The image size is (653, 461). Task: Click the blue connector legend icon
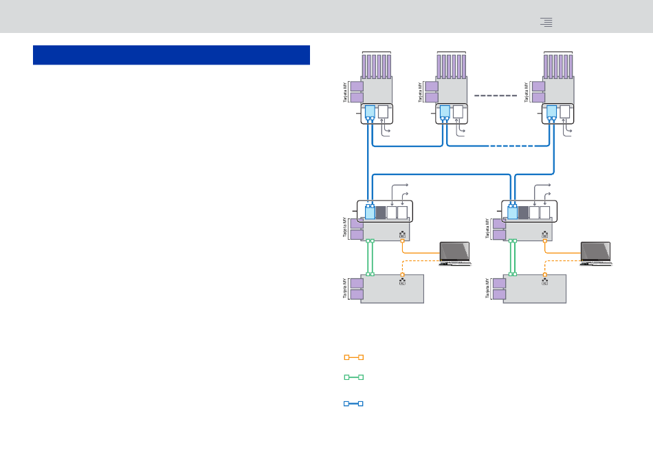click(353, 403)
